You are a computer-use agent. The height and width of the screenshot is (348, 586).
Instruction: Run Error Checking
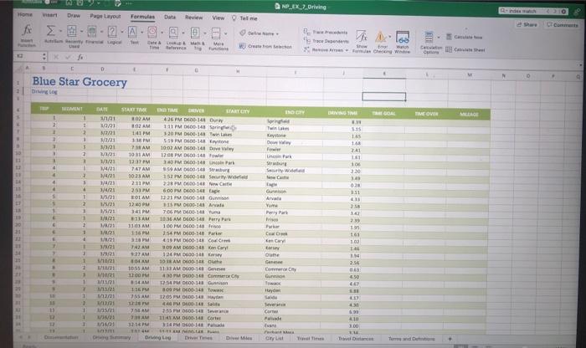[381, 42]
